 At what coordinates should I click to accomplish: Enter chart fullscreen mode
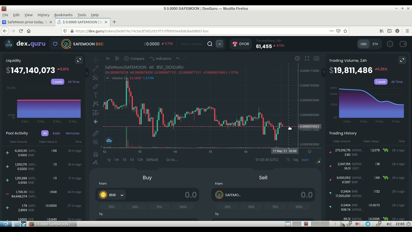click(x=307, y=59)
